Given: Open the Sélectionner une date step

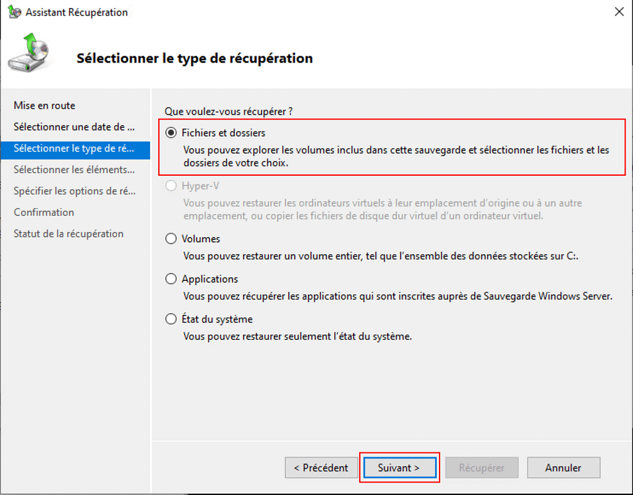Looking at the screenshot, I should tap(74, 127).
